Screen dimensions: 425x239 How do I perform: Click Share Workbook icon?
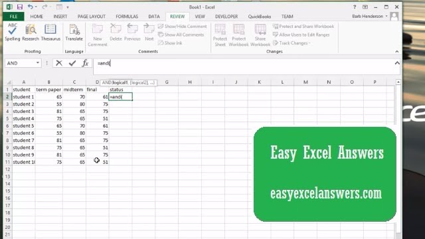[260, 35]
